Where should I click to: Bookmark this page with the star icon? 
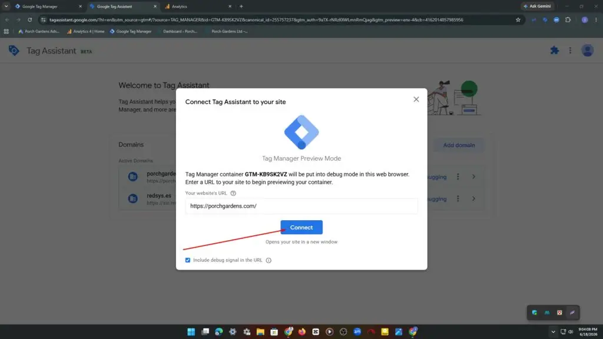coord(518,19)
